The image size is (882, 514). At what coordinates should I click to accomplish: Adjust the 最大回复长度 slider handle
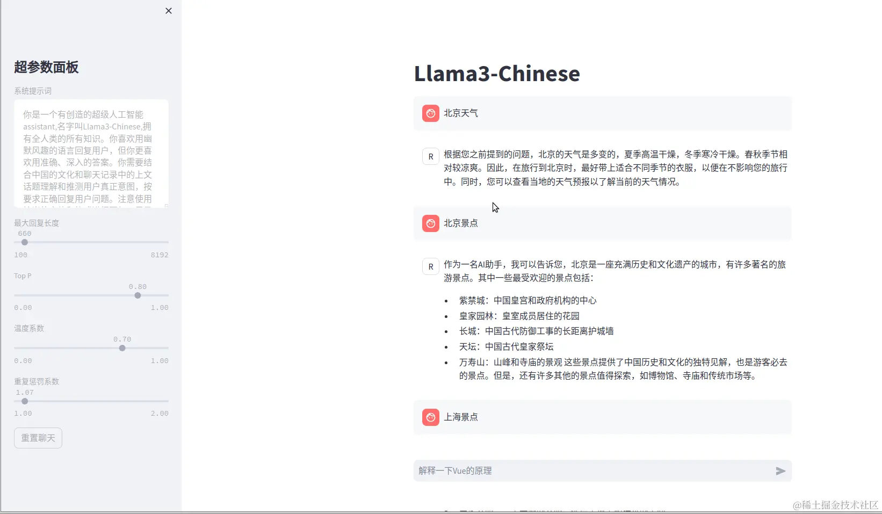coord(25,242)
